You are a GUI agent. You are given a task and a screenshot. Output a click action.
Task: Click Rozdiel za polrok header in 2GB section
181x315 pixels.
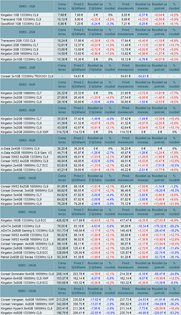[159, 32]
